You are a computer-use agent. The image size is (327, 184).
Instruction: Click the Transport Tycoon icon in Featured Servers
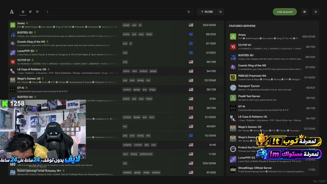233,88
